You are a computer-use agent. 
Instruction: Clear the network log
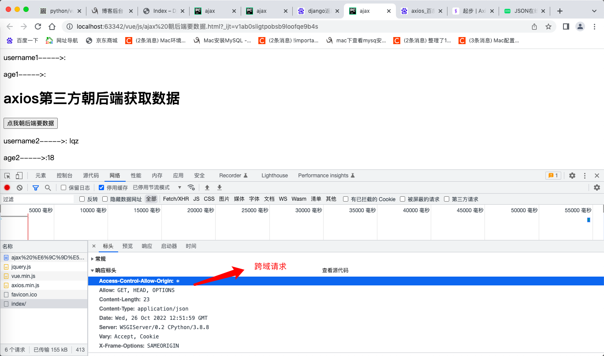pyautogui.click(x=19, y=187)
